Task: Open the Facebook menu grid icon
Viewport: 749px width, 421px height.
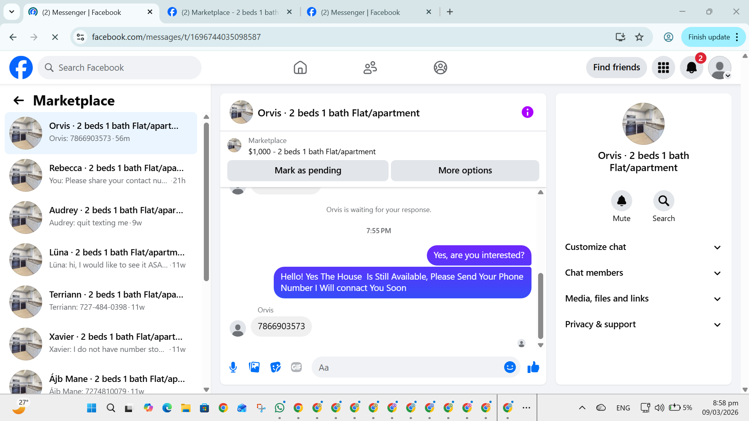Action: tap(663, 68)
